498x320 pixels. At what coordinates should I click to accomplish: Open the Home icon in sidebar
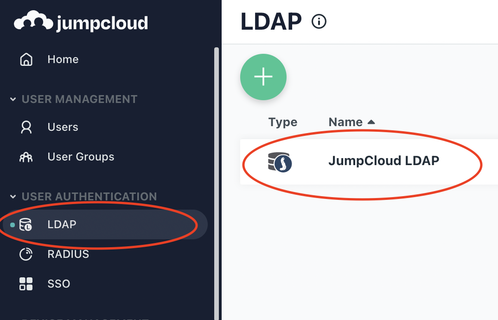click(26, 59)
